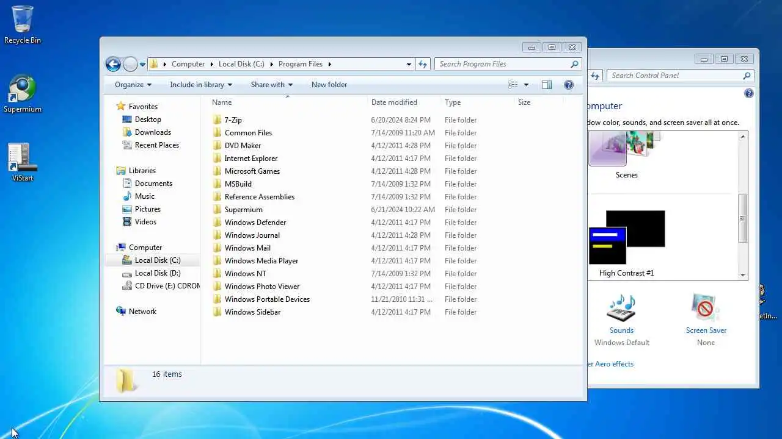The height and width of the screenshot is (439, 782).
Task: Click the Sounds link in Control Panel
Action: click(x=621, y=330)
